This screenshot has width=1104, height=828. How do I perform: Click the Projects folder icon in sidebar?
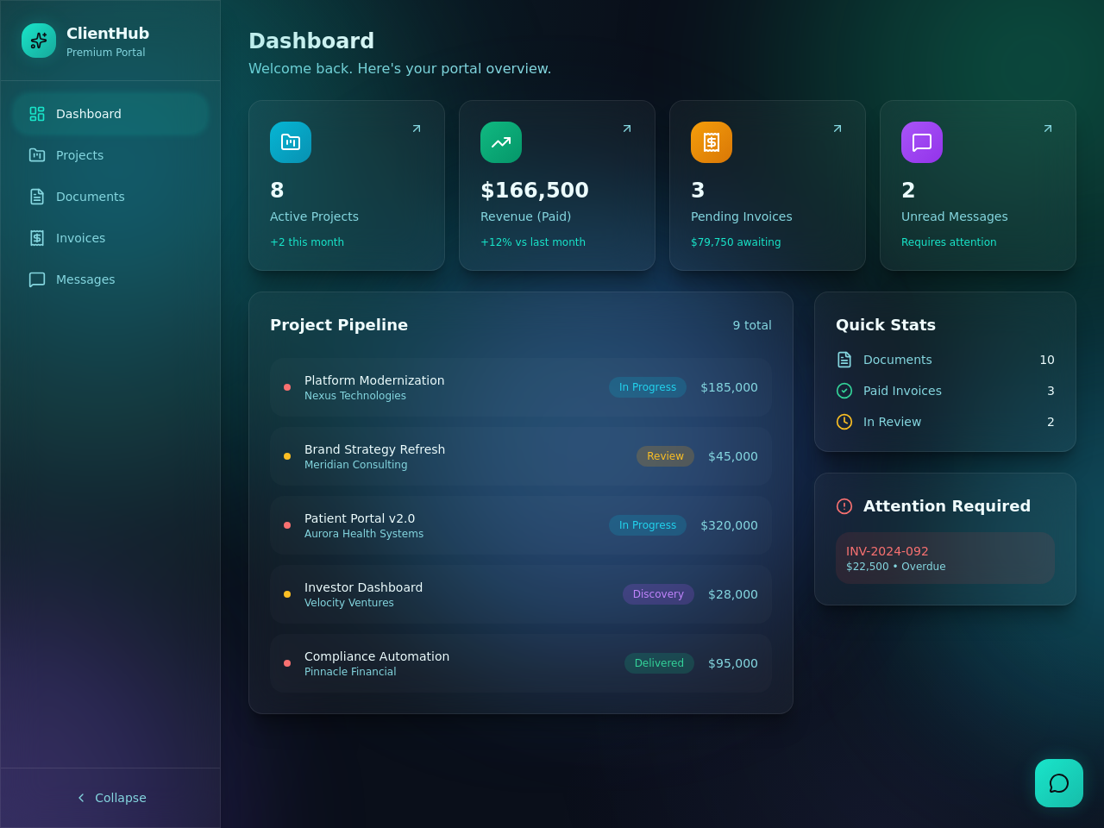[37, 155]
